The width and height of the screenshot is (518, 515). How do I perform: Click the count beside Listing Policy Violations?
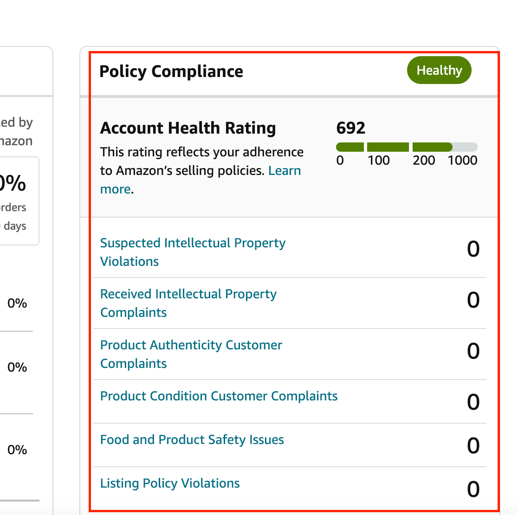pyautogui.click(x=473, y=489)
